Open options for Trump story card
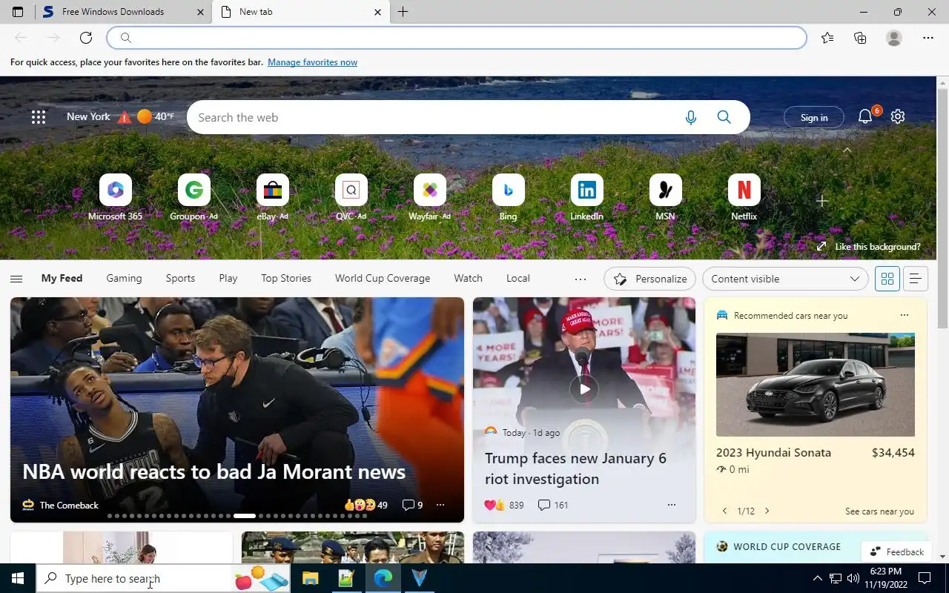The width and height of the screenshot is (949, 593). pyautogui.click(x=672, y=505)
